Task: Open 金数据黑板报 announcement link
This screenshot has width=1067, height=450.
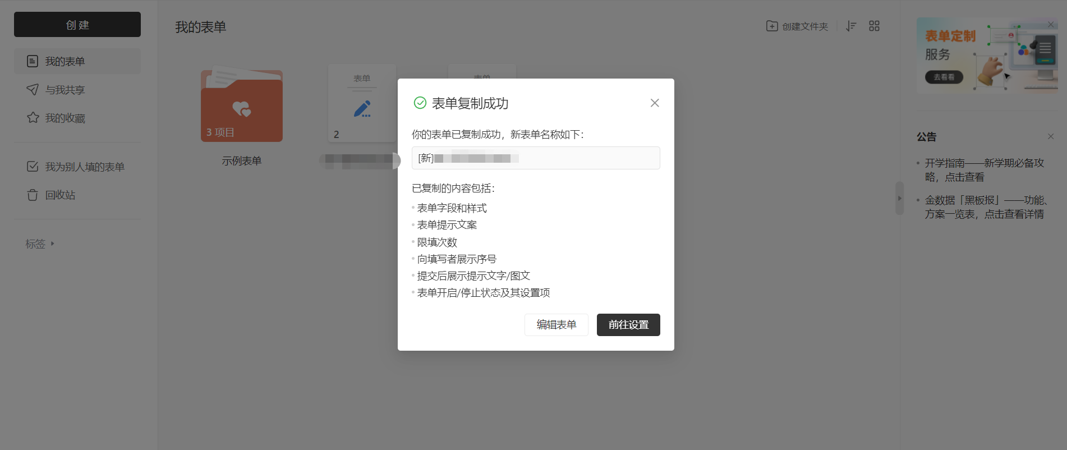Action: click(986, 207)
